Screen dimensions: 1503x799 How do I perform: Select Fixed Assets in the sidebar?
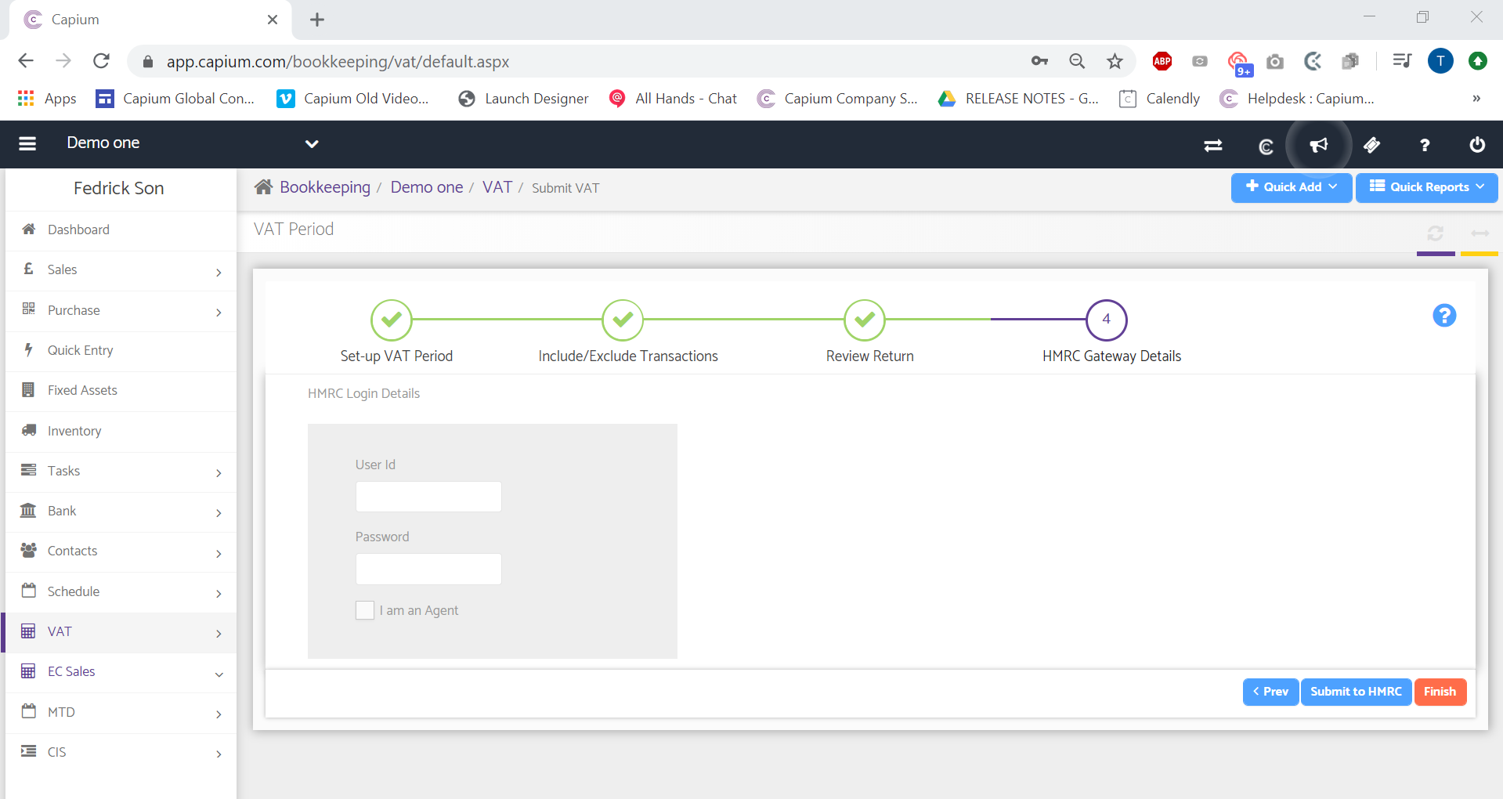point(121,390)
